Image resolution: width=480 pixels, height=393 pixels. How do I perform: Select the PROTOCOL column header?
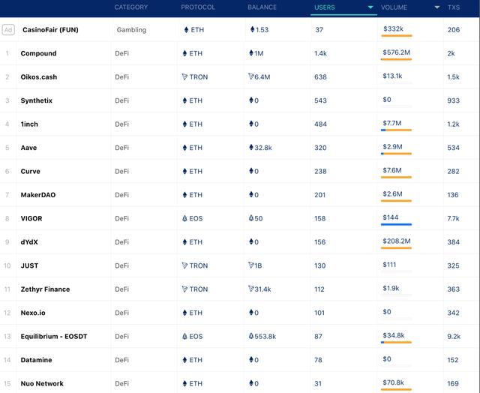198,7
